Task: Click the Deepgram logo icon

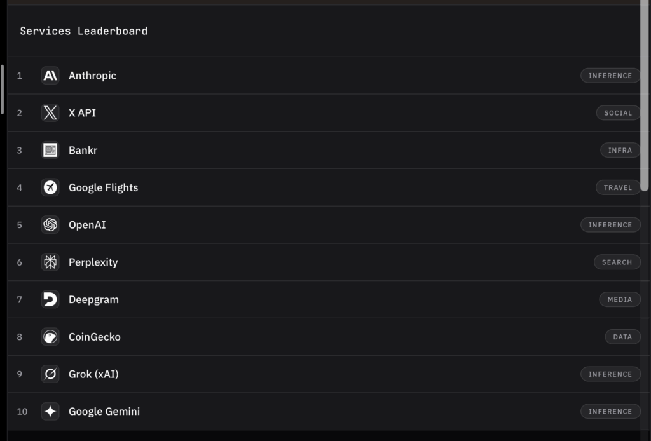Action: (50, 299)
